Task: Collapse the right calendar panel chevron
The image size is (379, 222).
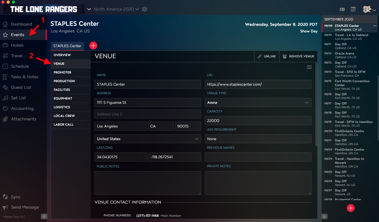Action: click(x=325, y=216)
